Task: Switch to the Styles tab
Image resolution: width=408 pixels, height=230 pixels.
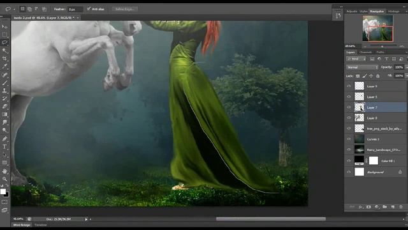Action: (363, 11)
